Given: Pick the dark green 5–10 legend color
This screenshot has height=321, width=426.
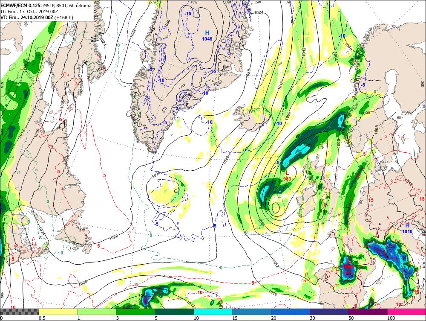Looking at the screenshot, I should (x=174, y=312).
